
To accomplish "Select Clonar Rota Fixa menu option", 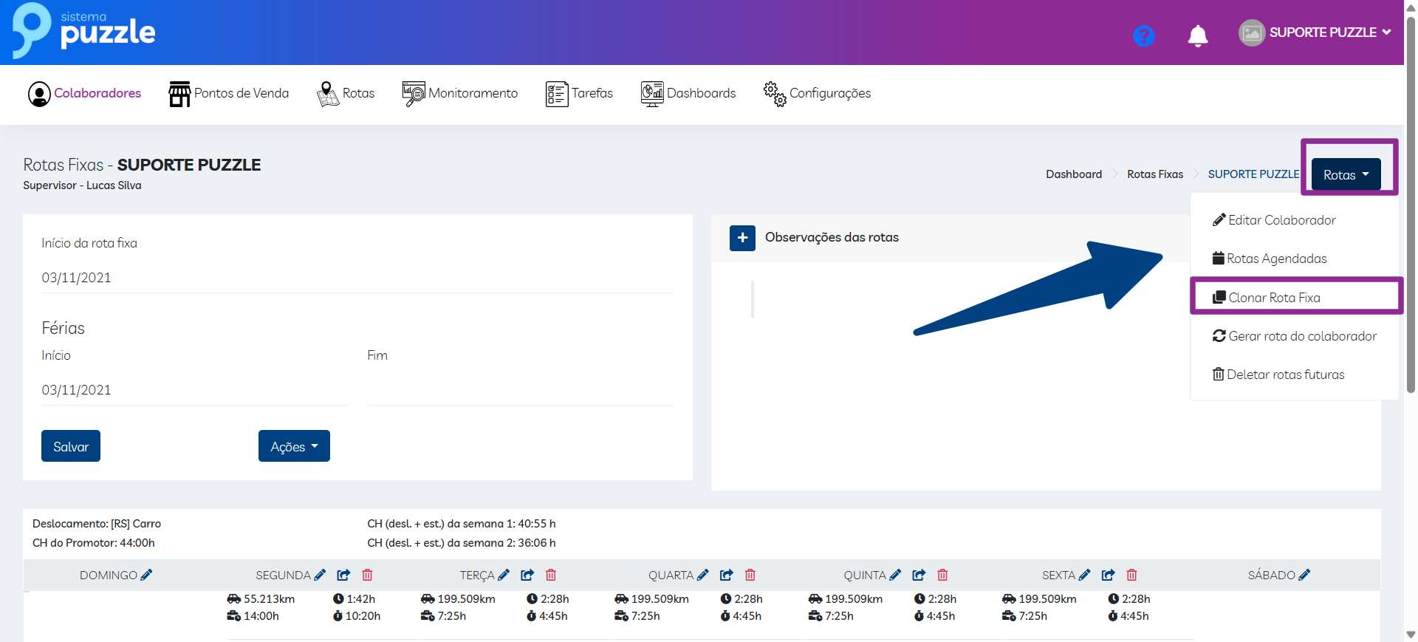I will (1274, 298).
